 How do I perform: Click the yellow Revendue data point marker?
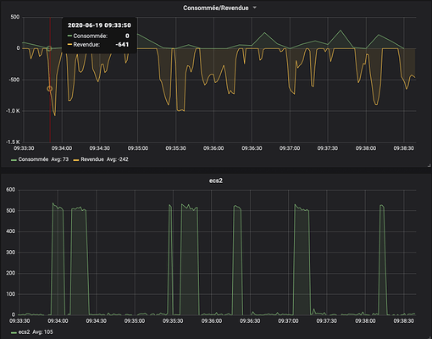tap(49, 89)
